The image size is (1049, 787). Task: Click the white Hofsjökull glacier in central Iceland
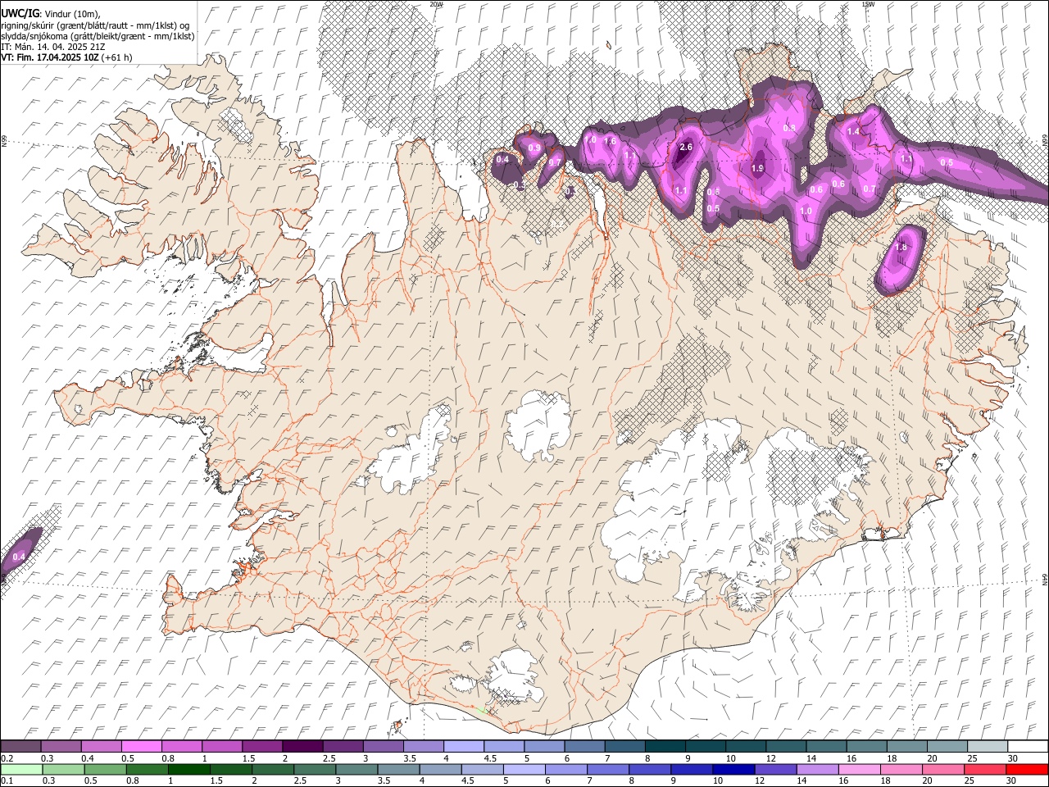538,425
